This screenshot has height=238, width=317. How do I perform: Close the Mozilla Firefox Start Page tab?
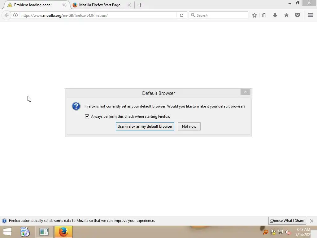129,5
